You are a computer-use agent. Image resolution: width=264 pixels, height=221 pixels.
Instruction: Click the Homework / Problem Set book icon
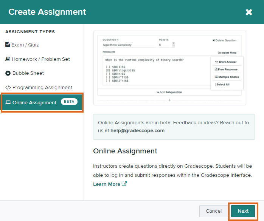point(8,59)
